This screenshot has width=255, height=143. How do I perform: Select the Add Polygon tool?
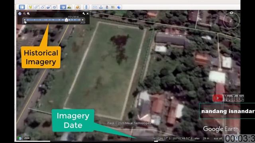click(x=36, y=7)
